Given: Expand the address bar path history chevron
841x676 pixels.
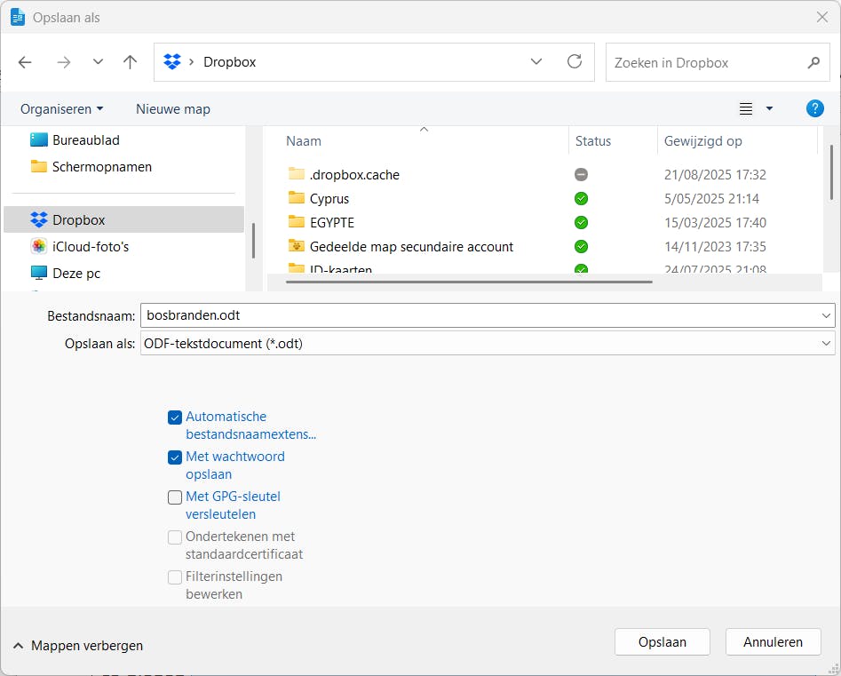Looking at the screenshot, I should (536, 62).
